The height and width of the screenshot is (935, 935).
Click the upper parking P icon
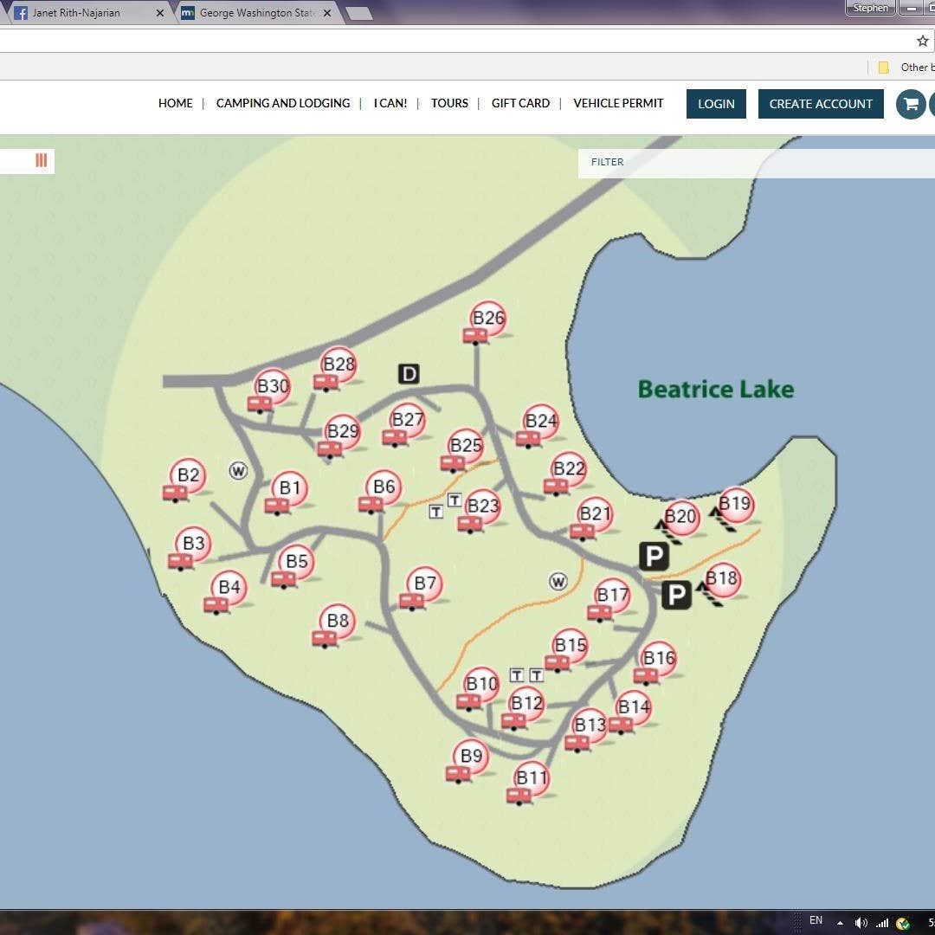click(654, 557)
